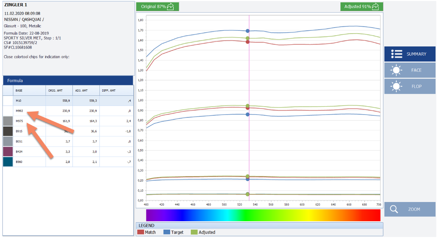
Task: Click the chart icon next to Adjusted 91%
Action: tap(375, 6)
